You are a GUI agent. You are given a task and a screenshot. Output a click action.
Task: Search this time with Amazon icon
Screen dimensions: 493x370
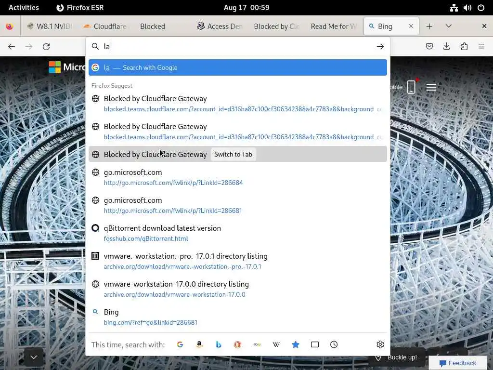[199, 344]
